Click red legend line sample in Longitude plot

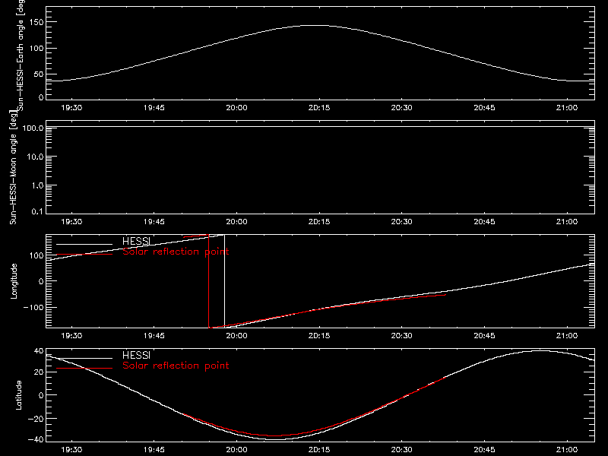point(84,255)
